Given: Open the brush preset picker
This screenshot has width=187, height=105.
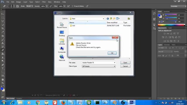Looking at the screenshot, I should pyautogui.click(x=12, y=6).
